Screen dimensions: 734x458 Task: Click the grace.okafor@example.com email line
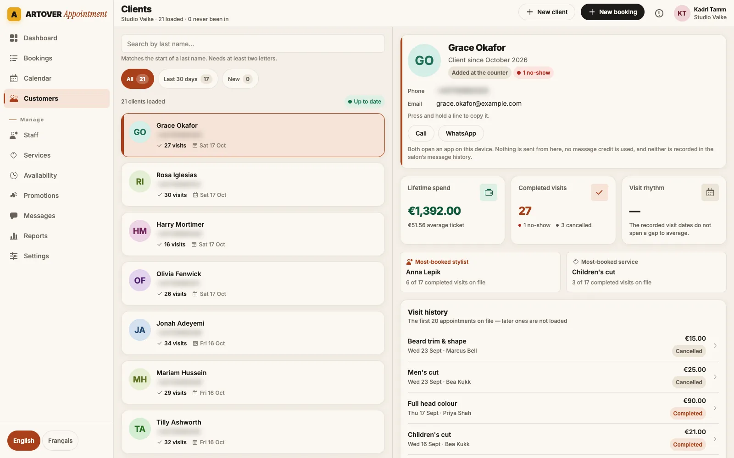[x=479, y=104]
